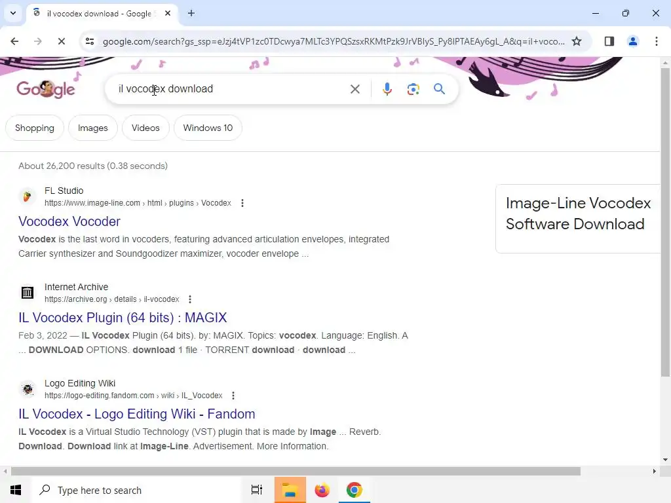Start search by voice microphone
671x503 pixels.
387,89
